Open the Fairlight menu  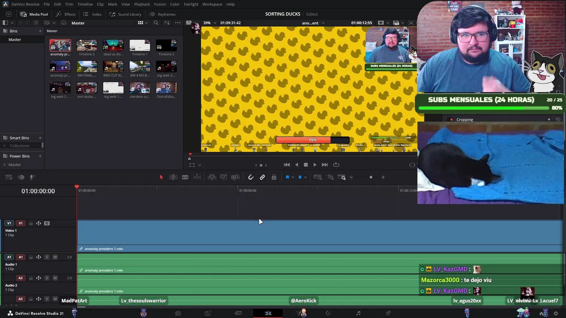tap(191, 4)
